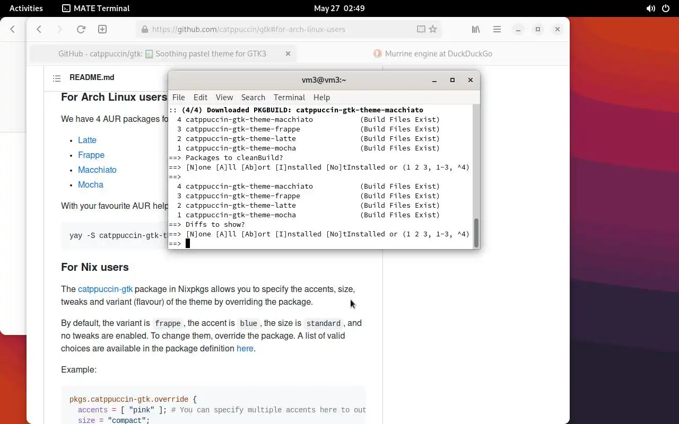This screenshot has height=424, width=679.
Task: Reload the GitHub page
Action: click(81, 29)
